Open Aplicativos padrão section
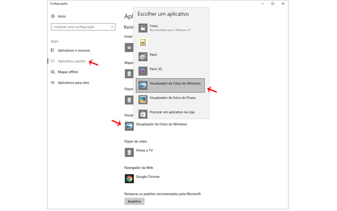Viewport: 337px width, 211px height. [x=71, y=61]
